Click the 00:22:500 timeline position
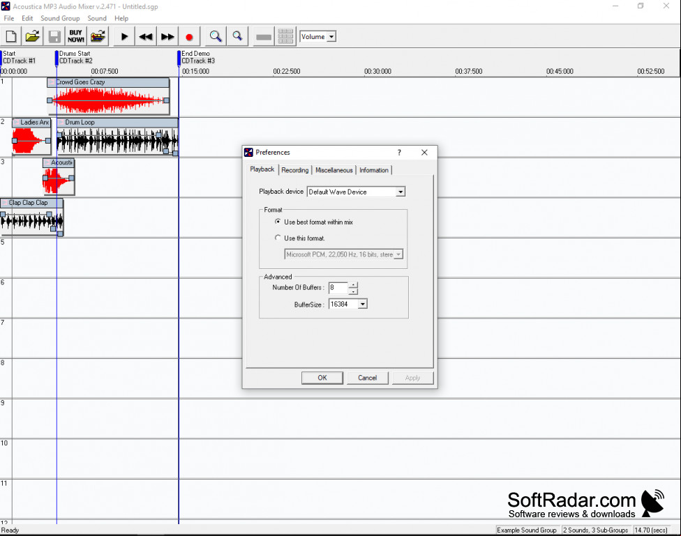The width and height of the screenshot is (681, 536). [x=287, y=71]
